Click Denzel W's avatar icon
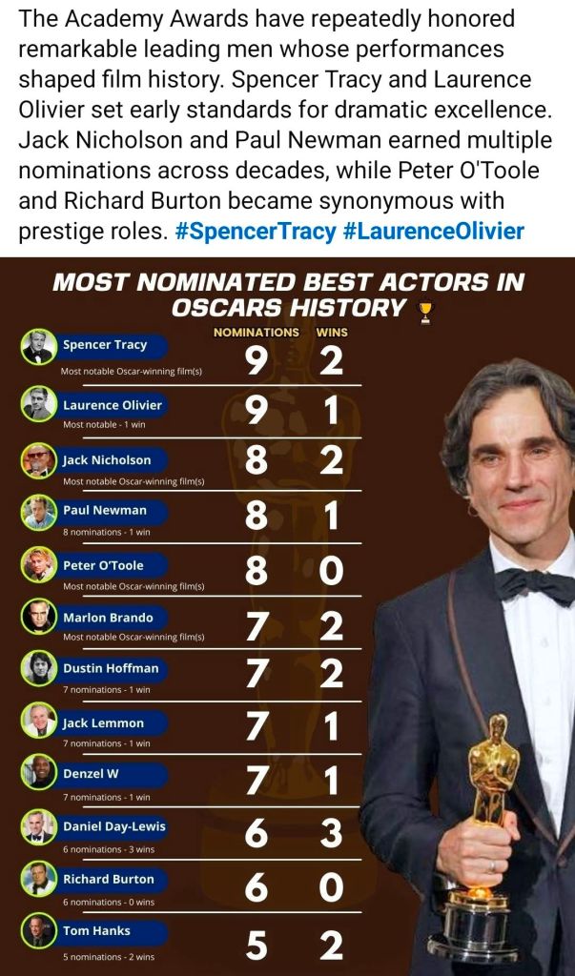 pyautogui.click(x=39, y=773)
